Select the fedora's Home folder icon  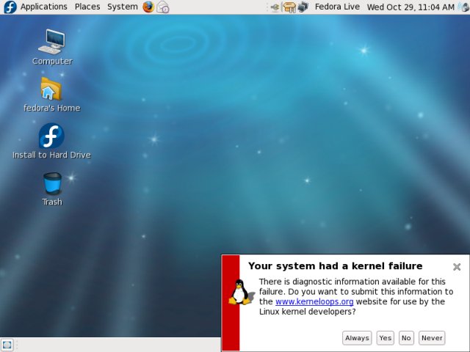51,95
